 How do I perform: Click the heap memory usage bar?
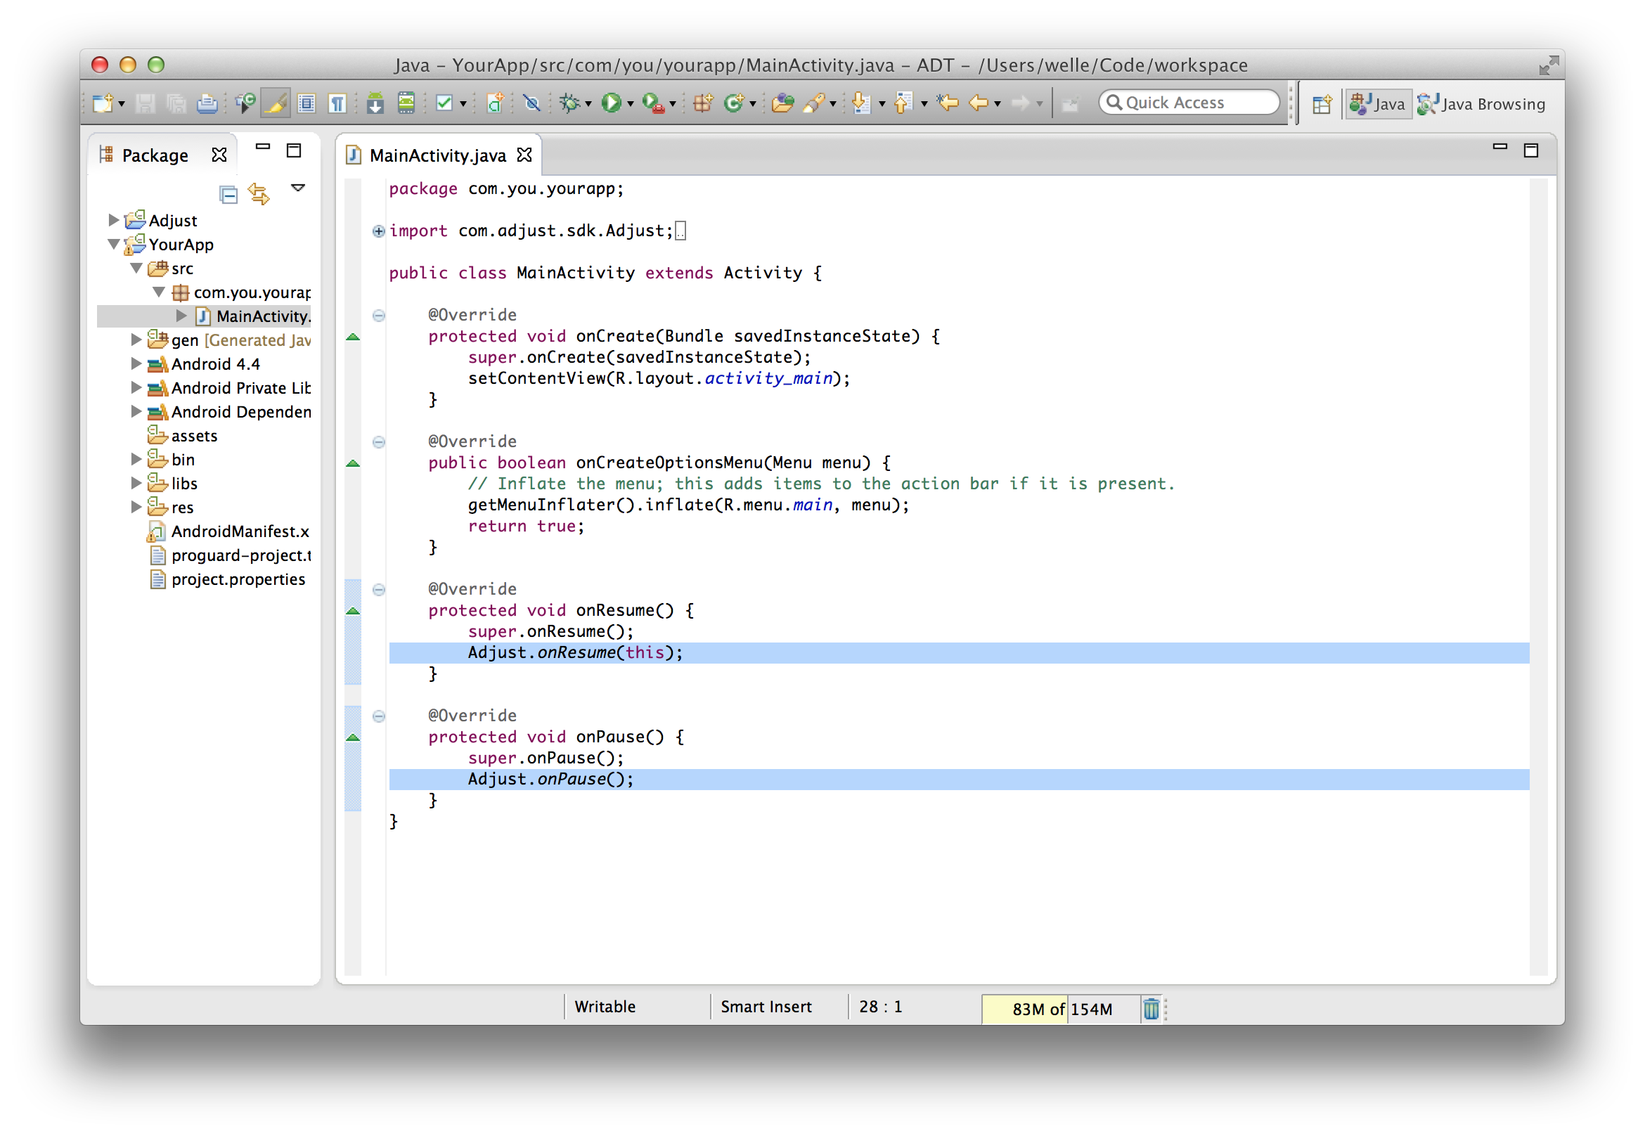1062,1009
